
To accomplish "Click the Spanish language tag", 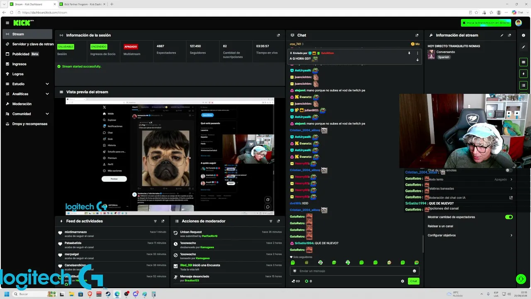I will click(x=443, y=57).
